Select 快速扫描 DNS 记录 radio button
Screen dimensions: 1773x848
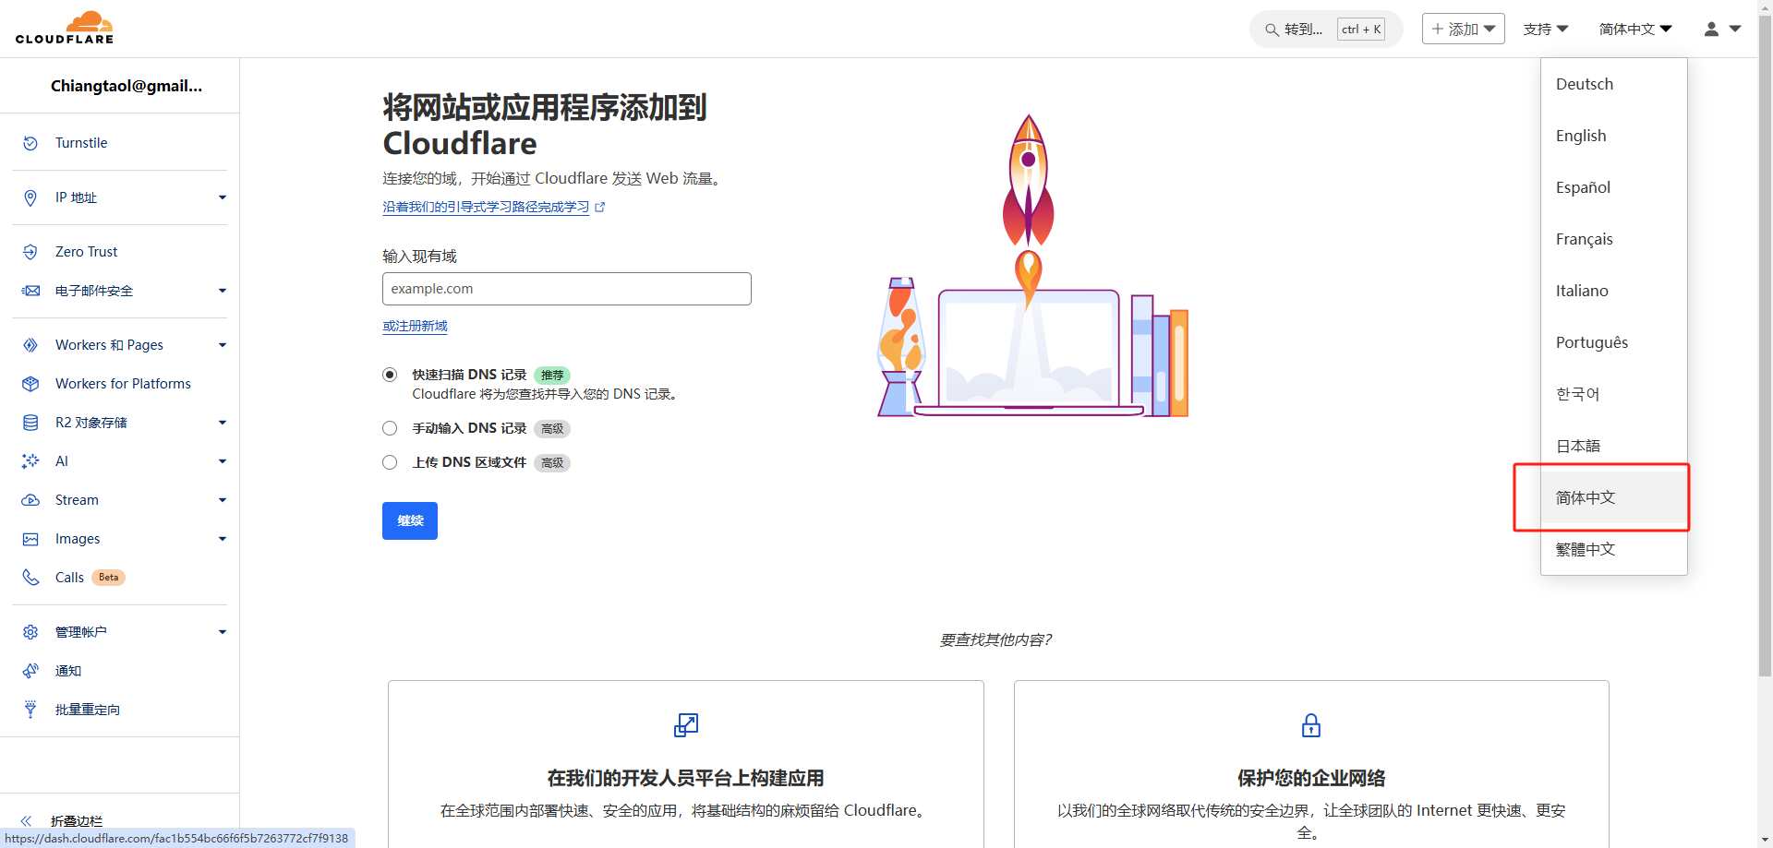tap(390, 375)
